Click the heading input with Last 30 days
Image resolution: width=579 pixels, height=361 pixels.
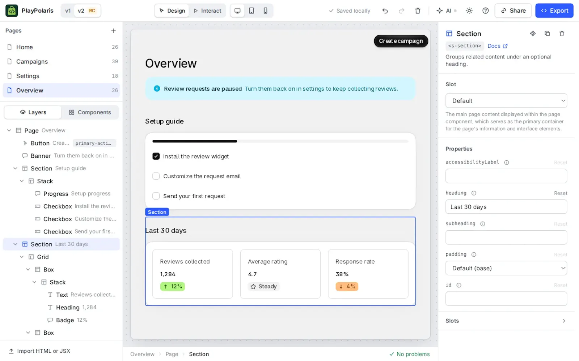506,207
